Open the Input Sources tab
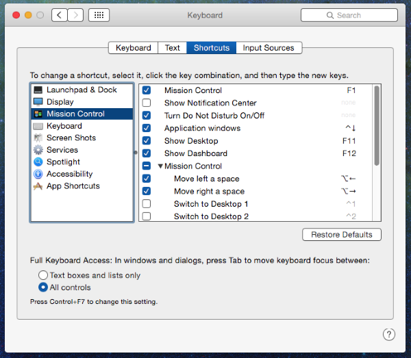The height and width of the screenshot is (358, 411). (x=269, y=48)
